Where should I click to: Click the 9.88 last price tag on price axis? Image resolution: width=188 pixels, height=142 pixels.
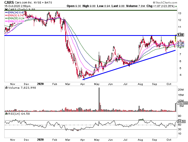point(180,35)
